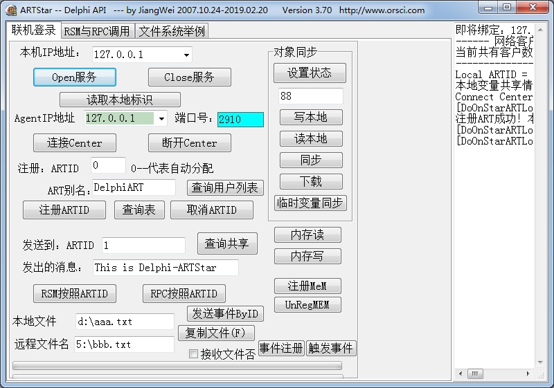Viewport: 554px width, 388px height.
Task: Click the AgentIP地址 combo text 127.0.0.1
Action: coord(119,118)
